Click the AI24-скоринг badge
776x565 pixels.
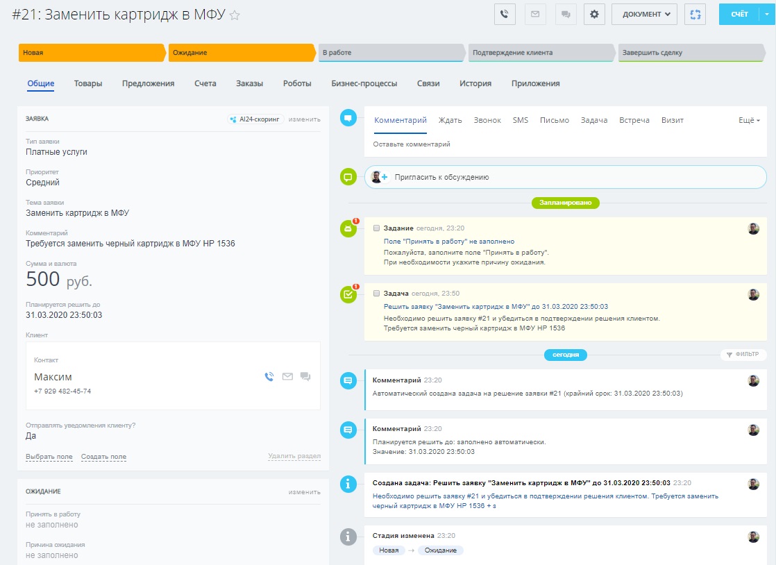(256, 119)
